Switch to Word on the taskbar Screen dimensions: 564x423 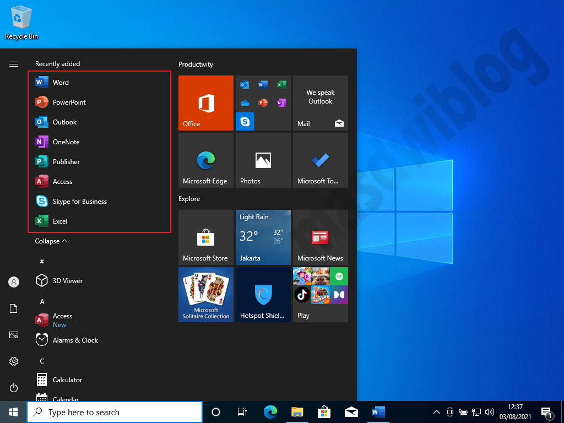378,412
